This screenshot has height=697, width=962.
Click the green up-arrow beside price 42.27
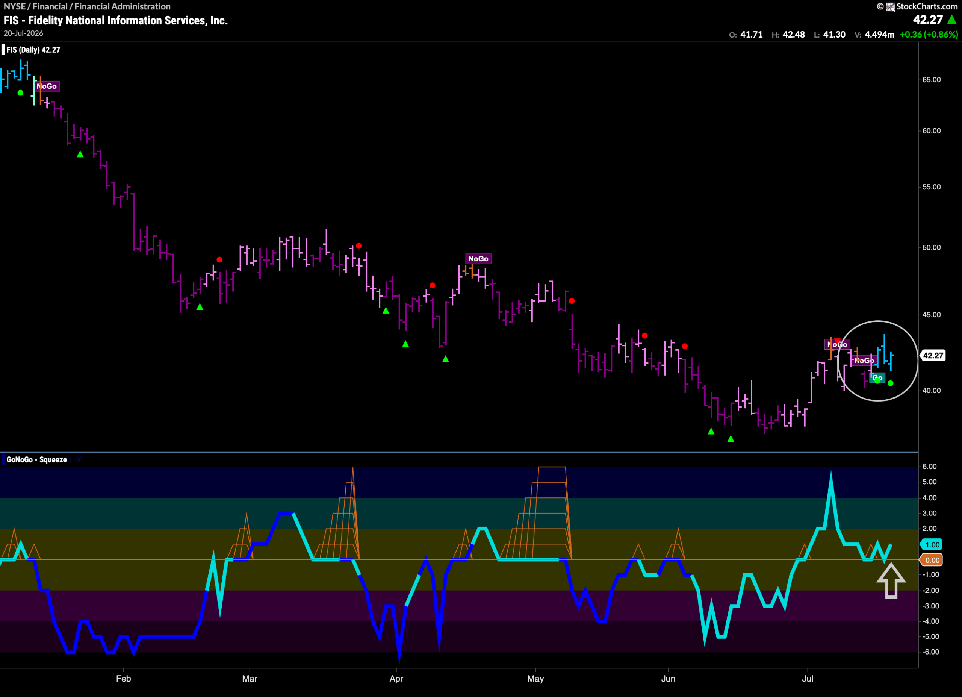(951, 20)
